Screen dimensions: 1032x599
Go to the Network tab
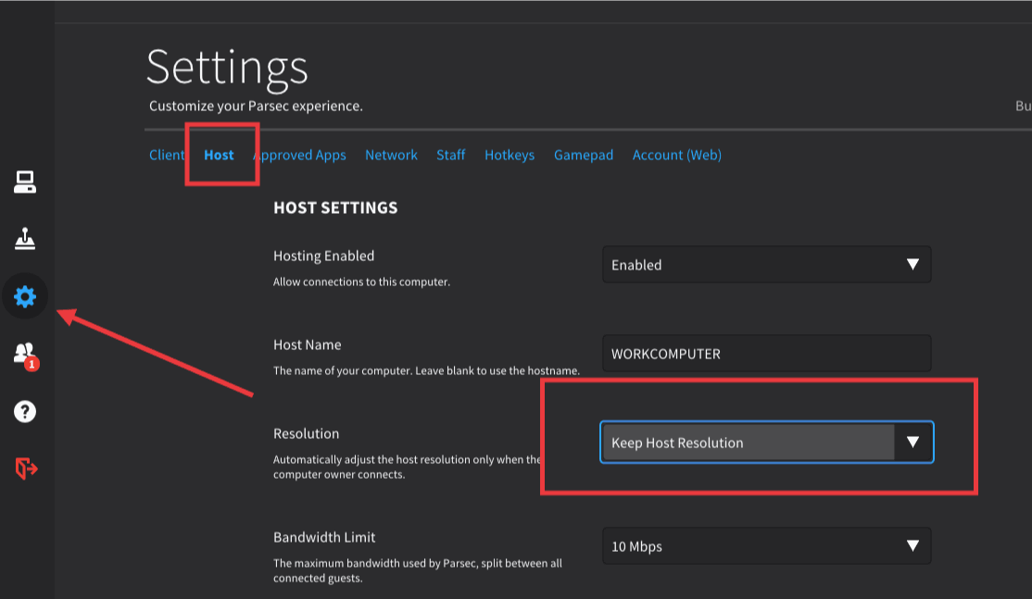click(391, 155)
